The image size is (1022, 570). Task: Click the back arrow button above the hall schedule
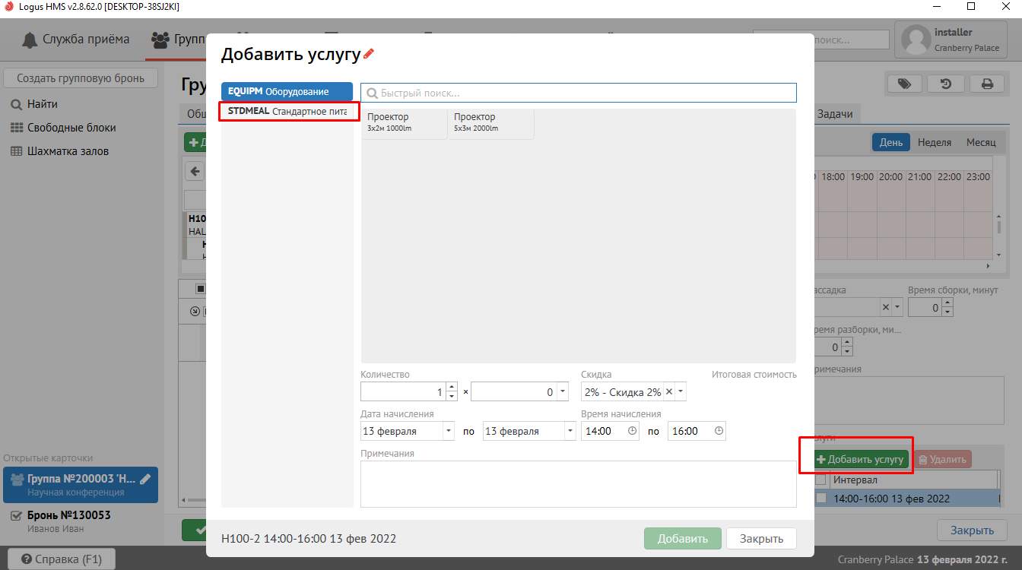[195, 172]
